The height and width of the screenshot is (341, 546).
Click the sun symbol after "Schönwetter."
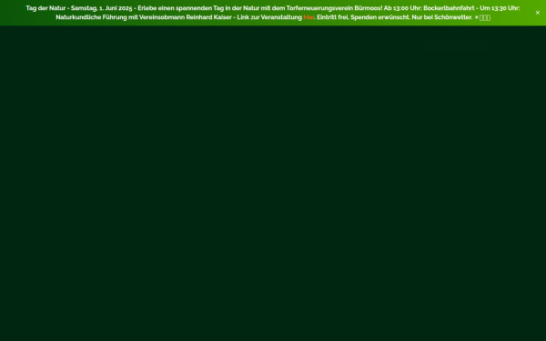[477, 17]
